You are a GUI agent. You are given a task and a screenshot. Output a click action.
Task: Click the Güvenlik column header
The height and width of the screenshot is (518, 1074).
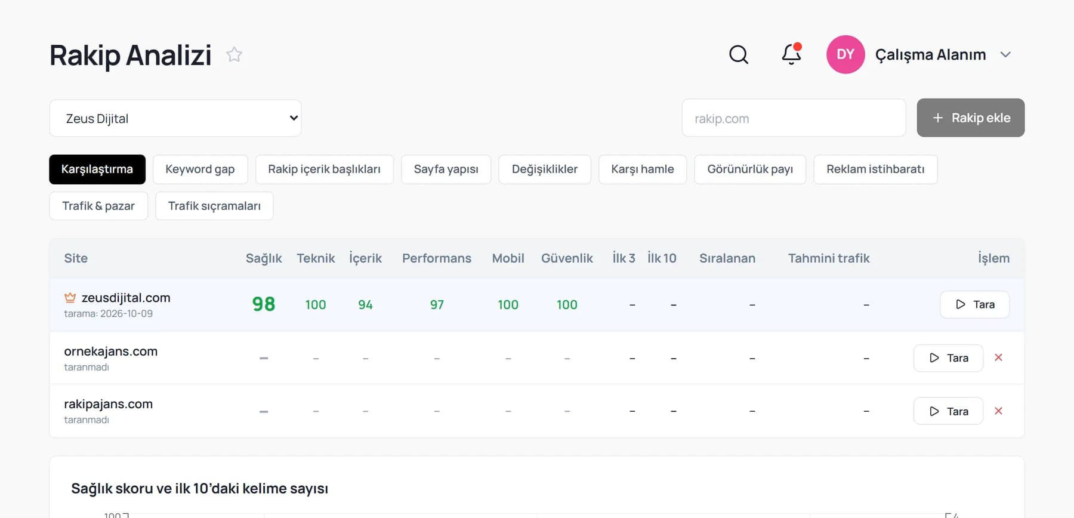click(x=567, y=258)
